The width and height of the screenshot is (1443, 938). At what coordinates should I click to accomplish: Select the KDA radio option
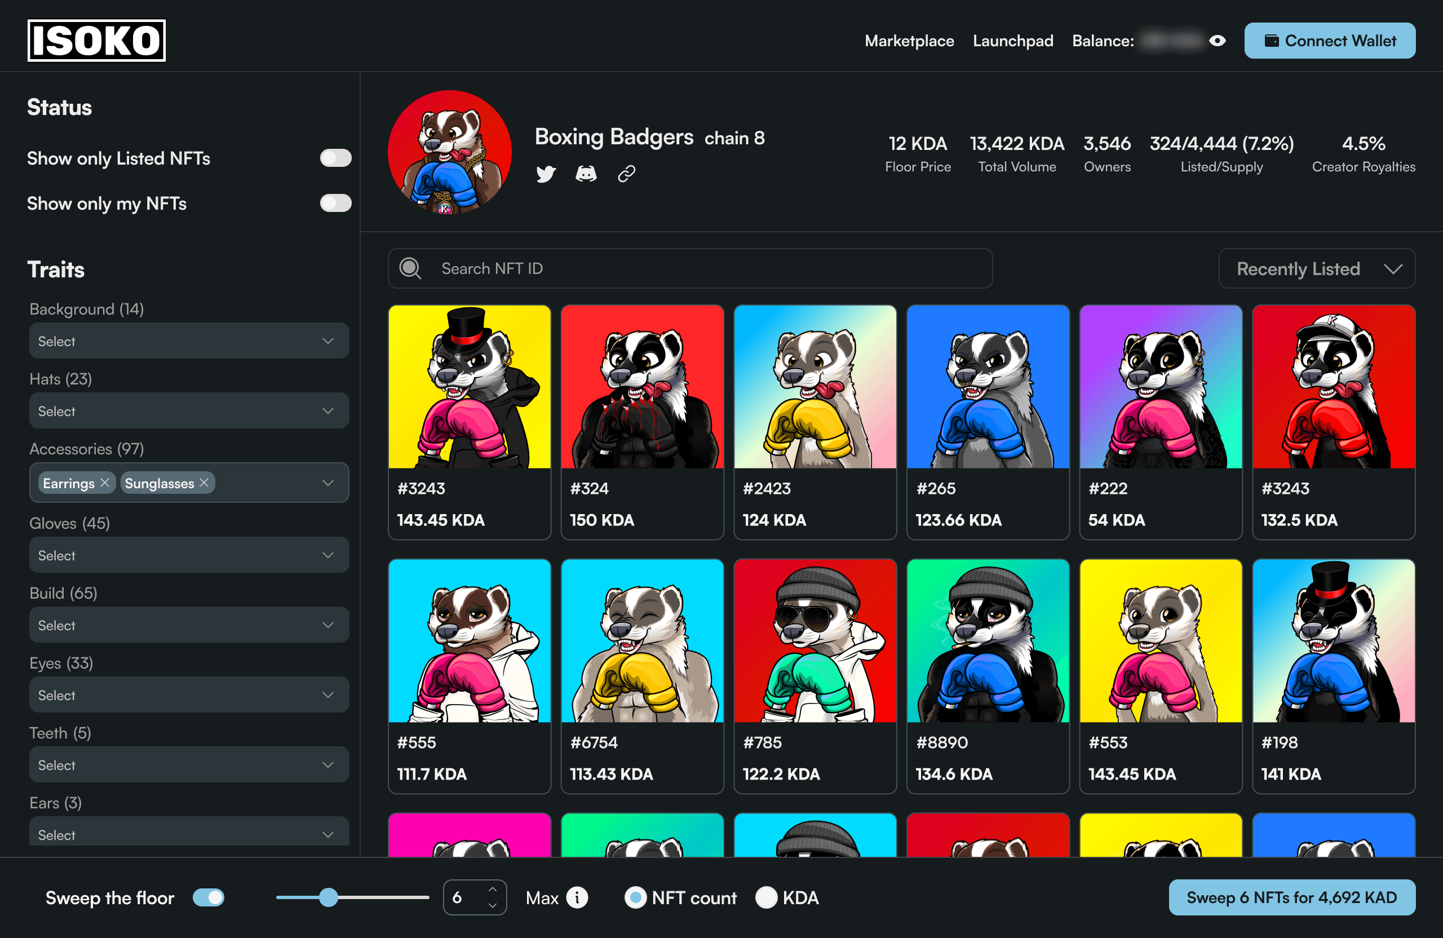pyautogui.click(x=767, y=897)
